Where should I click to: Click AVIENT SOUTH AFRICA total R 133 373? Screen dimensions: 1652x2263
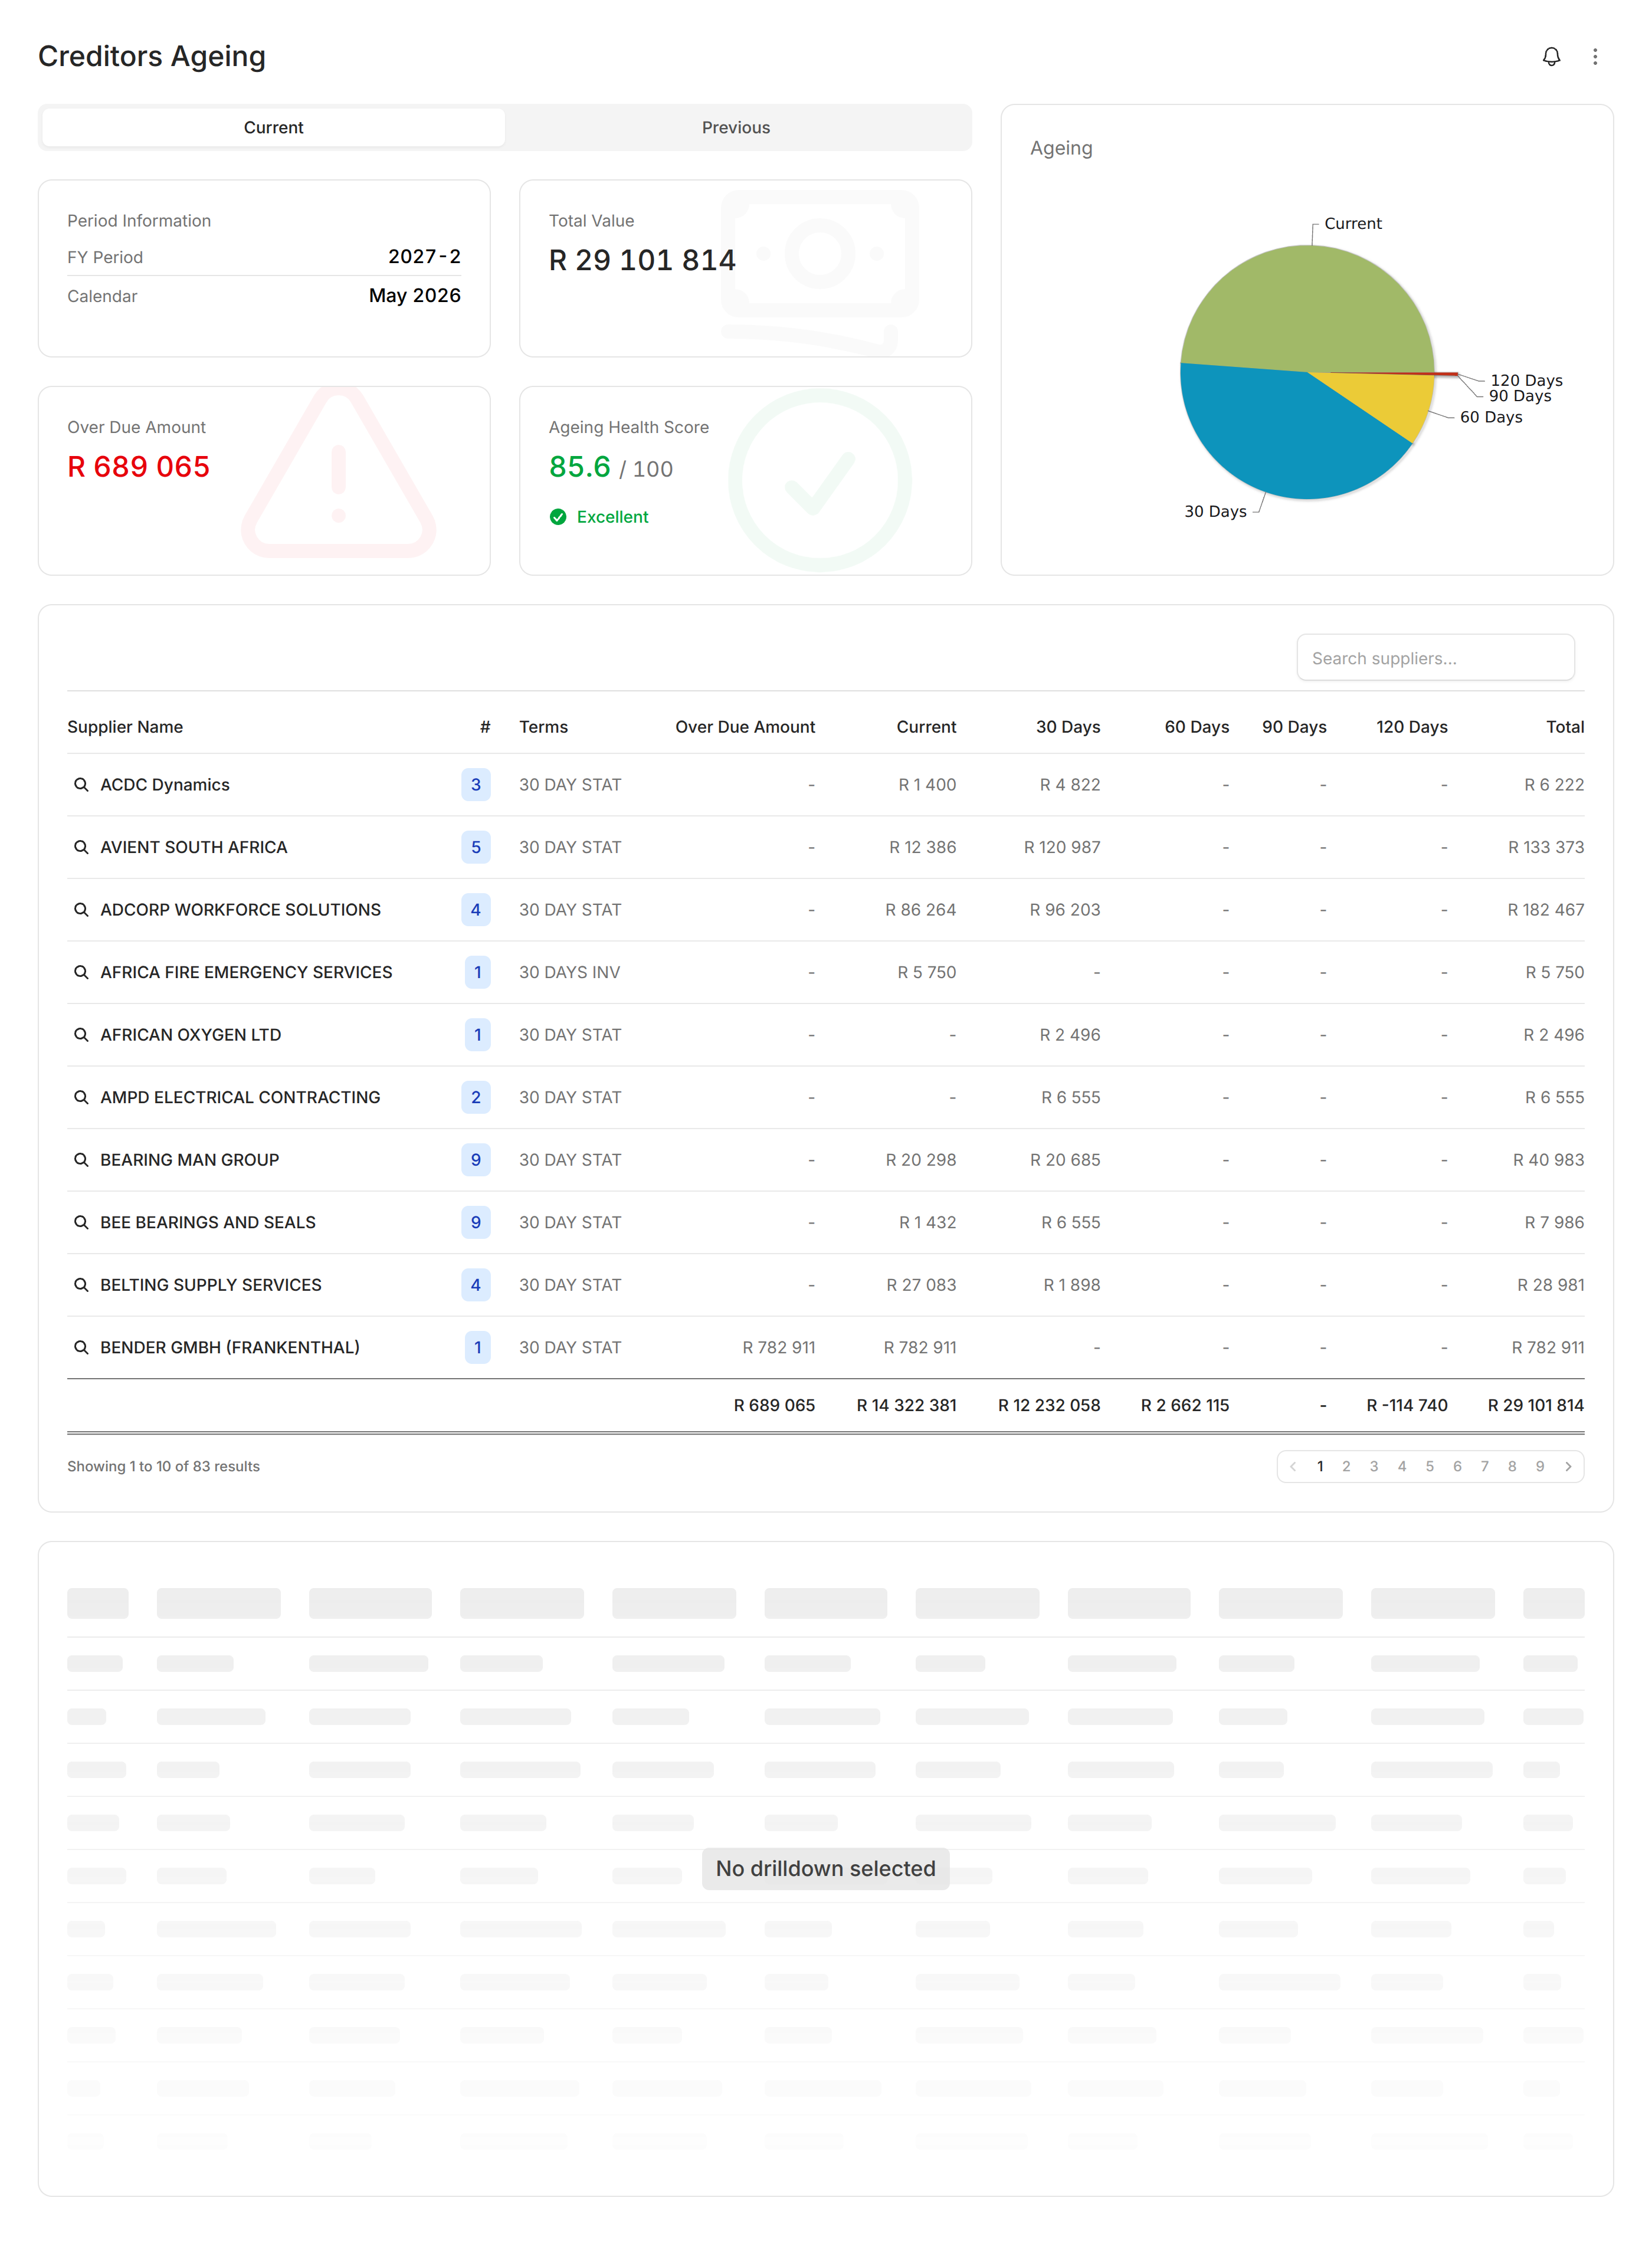tap(1546, 847)
